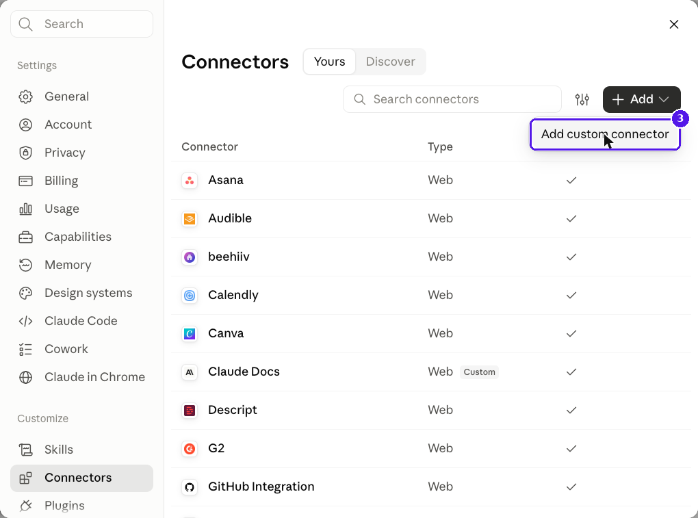The height and width of the screenshot is (518, 698).
Task: Open Claude Code settings
Action: click(82, 321)
